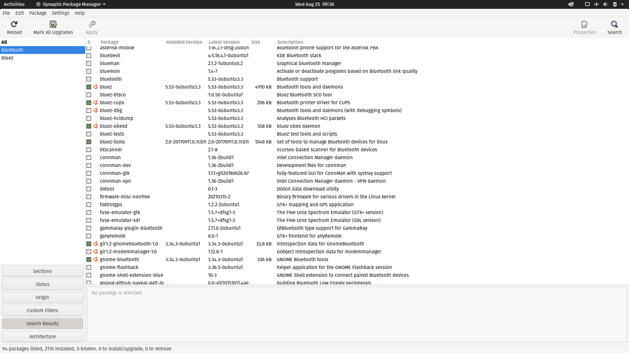
Task: Click the Origin filter button
Action: click(x=43, y=297)
